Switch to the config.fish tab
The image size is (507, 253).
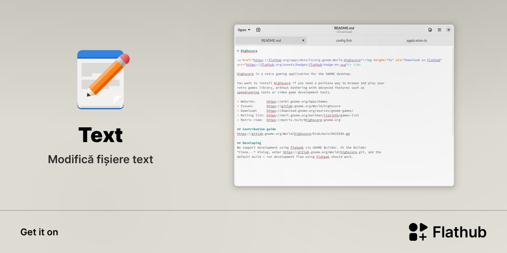[x=344, y=40]
